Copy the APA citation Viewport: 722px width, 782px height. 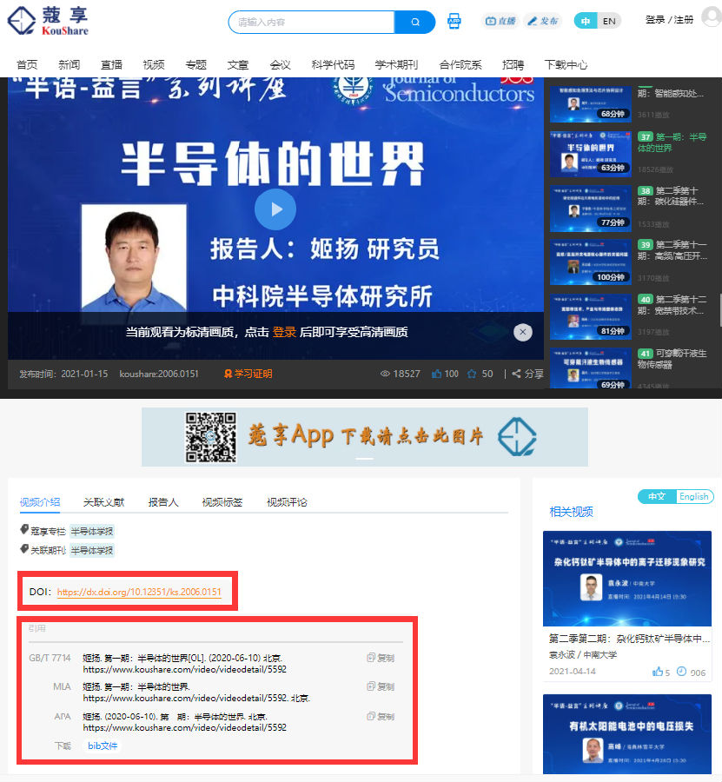click(381, 716)
